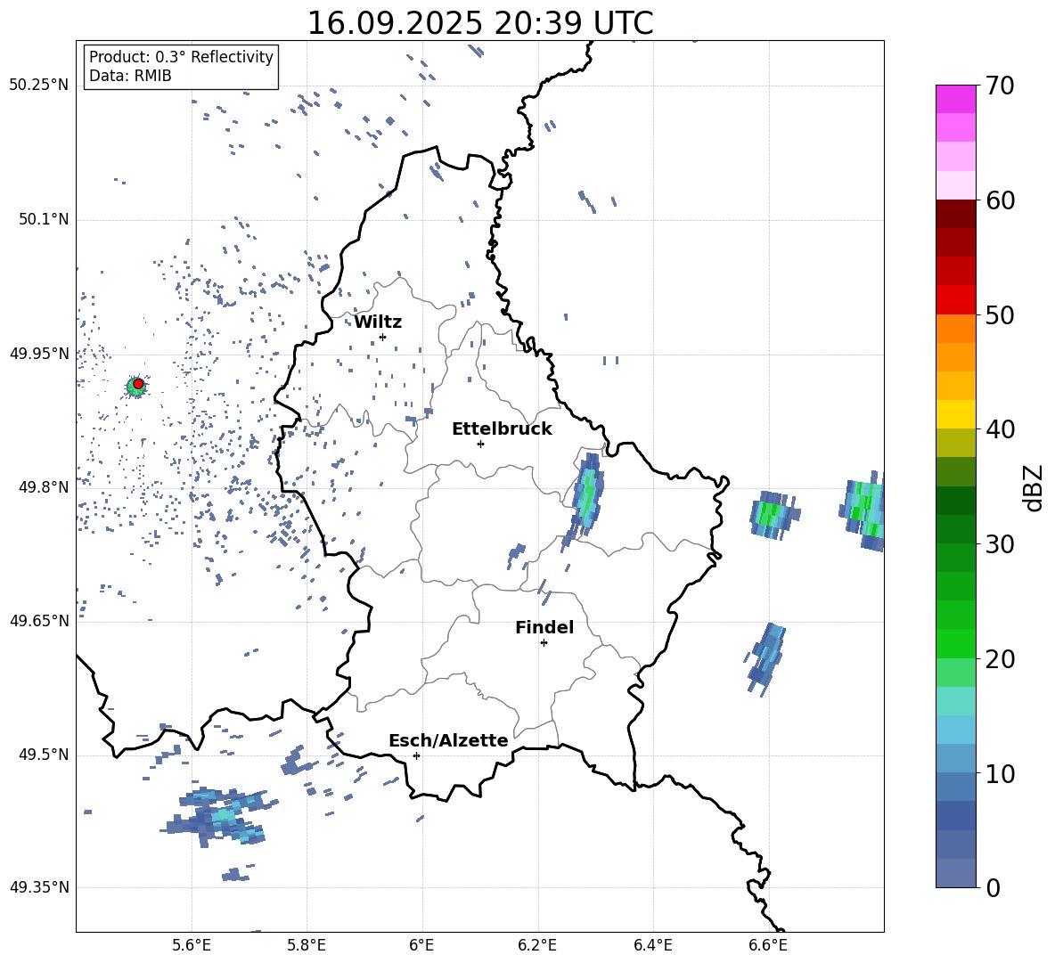Click the 49.35°N latitude tick label
Screen dimensions: 1055x963
click(39, 887)
